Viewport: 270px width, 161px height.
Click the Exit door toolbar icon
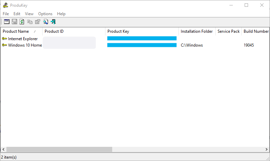point(53,22)
